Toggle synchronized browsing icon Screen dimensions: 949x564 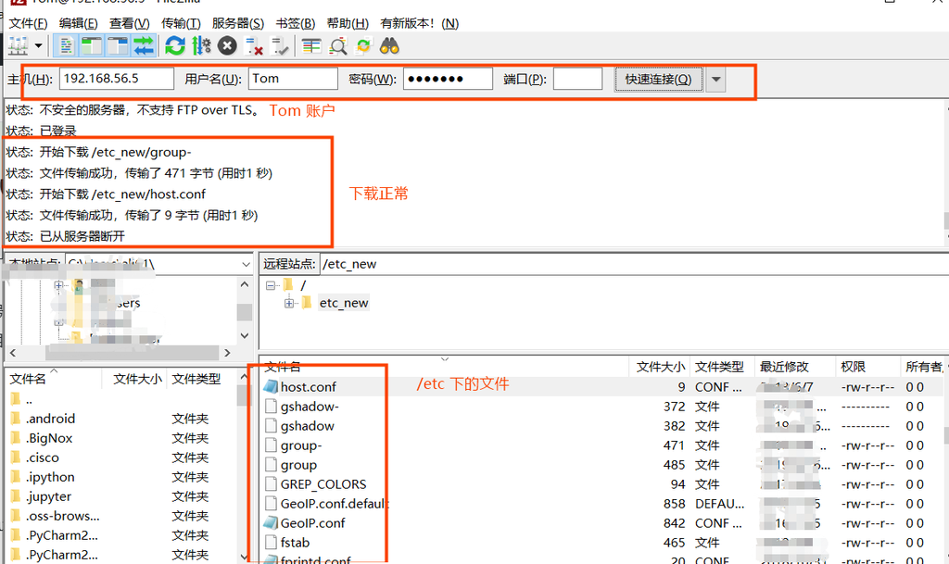click(363, 45)
